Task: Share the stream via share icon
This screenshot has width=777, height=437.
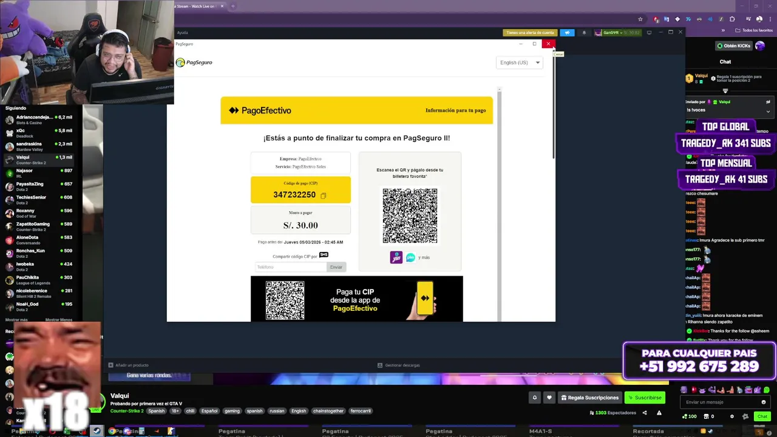Action: pos(645,413)
